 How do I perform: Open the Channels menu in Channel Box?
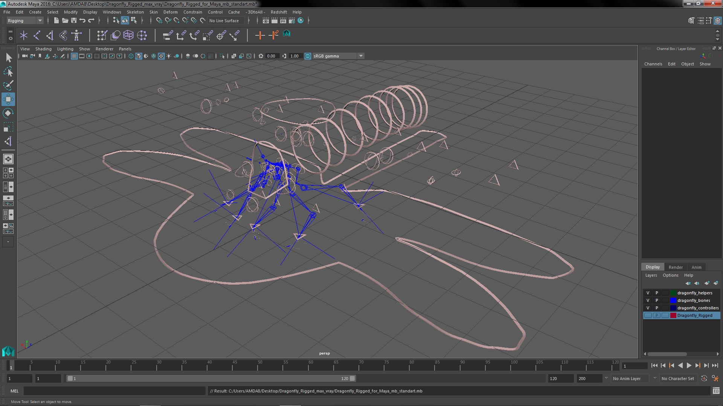653,64
